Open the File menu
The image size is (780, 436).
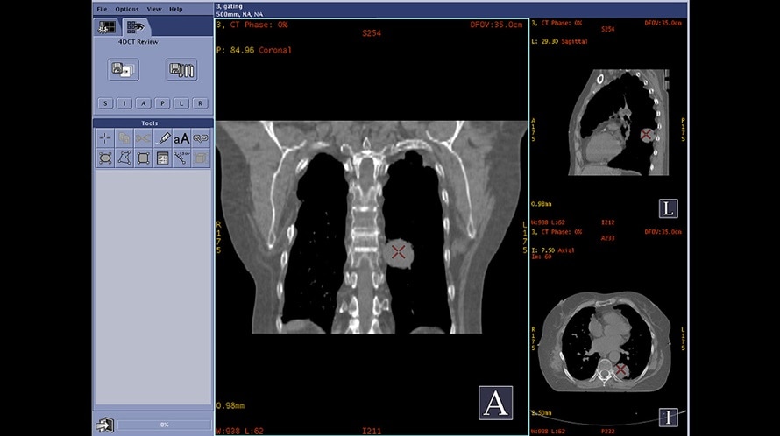point(102,9)
